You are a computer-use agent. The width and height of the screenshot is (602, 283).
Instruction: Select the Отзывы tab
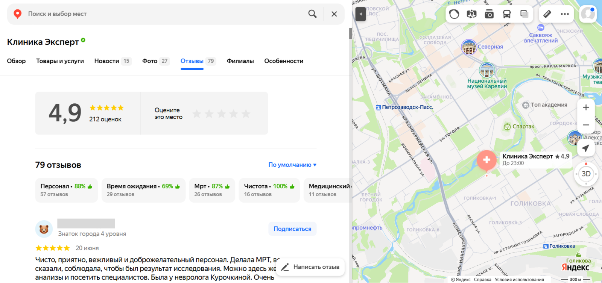point(198,61)
